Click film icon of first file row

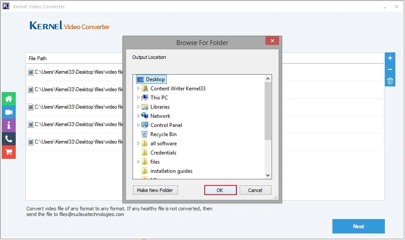pos(31,72)
